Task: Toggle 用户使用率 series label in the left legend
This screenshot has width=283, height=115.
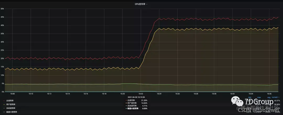Action: pyautogui.click(x=11, y=104)
